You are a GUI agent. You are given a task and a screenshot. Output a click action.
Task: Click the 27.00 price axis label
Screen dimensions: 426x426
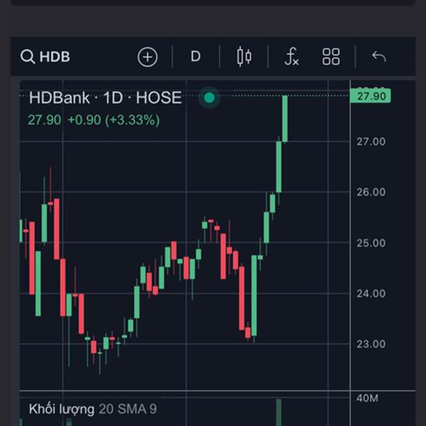click(x=371, y=141)
